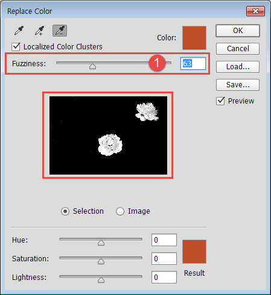
Task: Select the Subtract from Sample eyedropper
Action: pyautogui.click(x=60, y=31)
